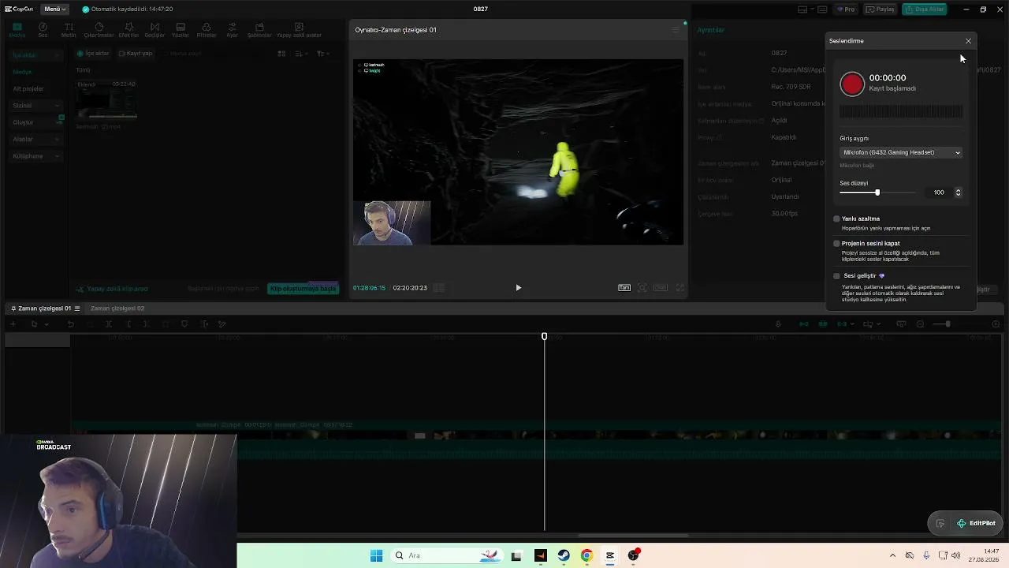Open the Ayar adjustment panel
This screenshot has height=568, width=1009.
[232, 30]
